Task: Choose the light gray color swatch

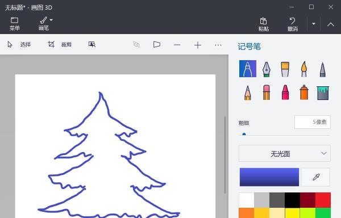Action: 261,200
